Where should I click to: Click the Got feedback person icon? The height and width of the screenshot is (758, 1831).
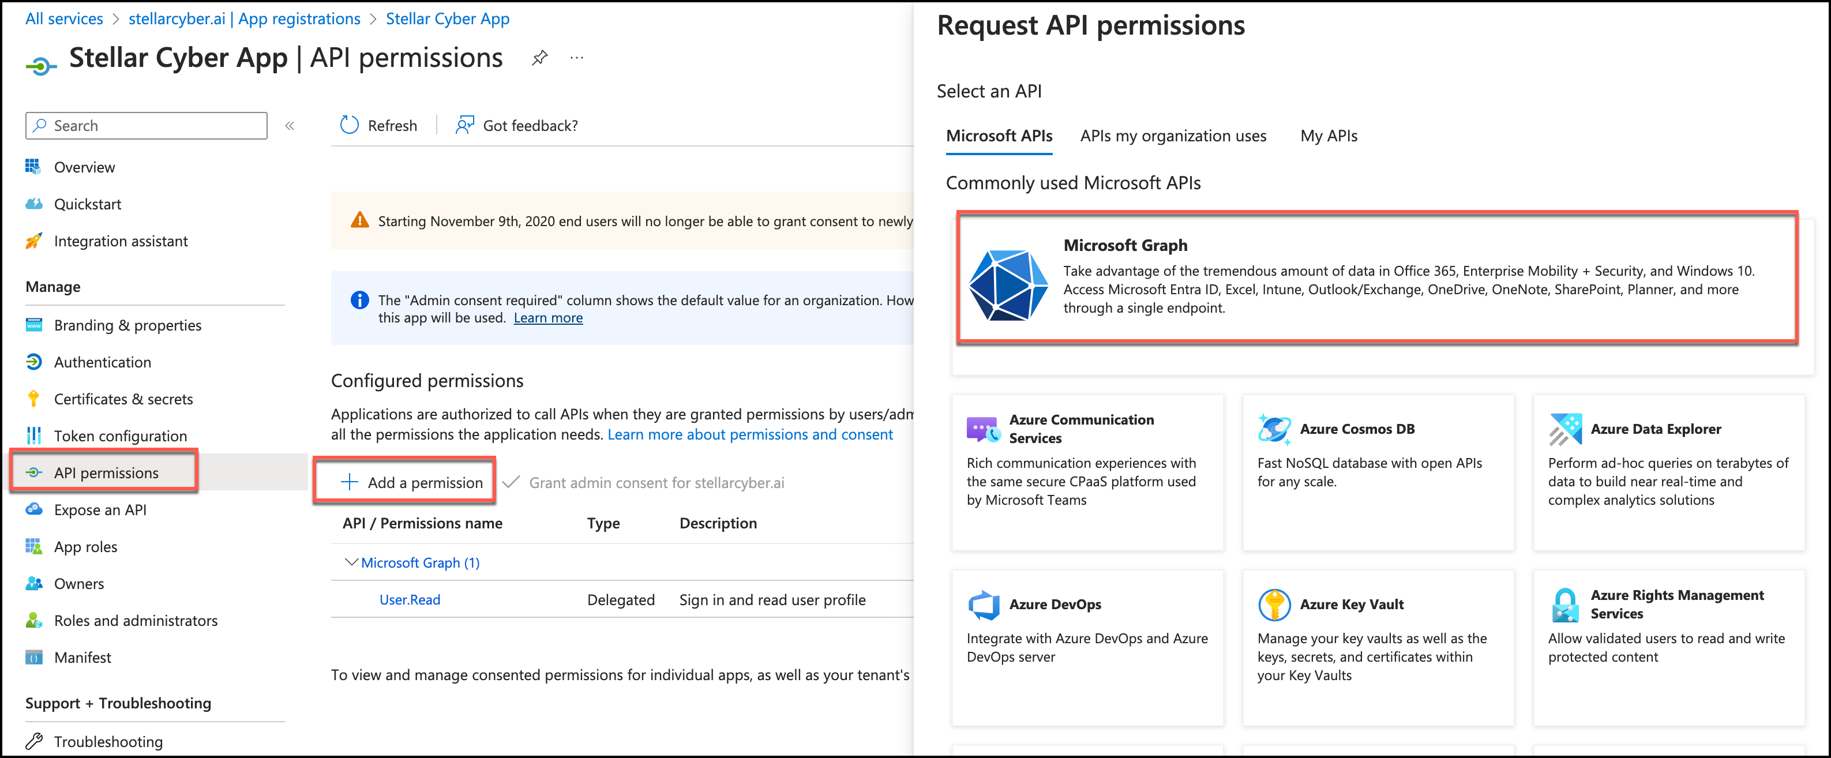click(x=465, y=125)
